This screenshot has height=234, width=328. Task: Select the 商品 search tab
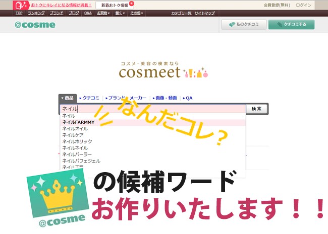click(x=67, y=98)
